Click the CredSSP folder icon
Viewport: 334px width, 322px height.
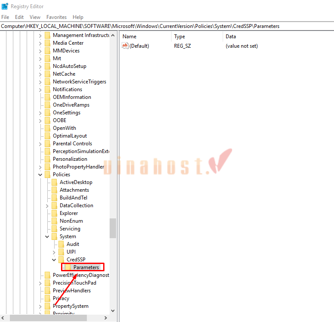click(x=61, y=260)
